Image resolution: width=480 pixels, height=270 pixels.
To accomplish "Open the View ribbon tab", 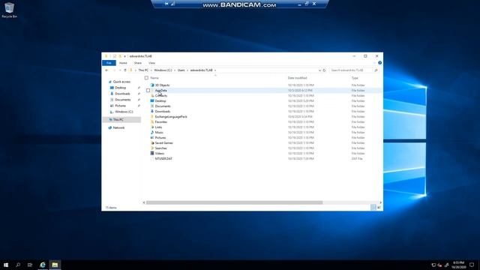I will [x=151, y=63].
